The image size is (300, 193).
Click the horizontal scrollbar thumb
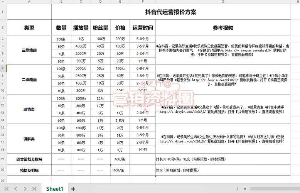(270, 189)
